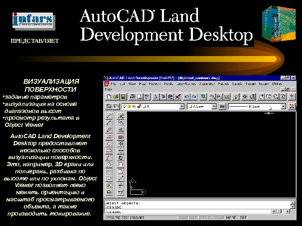This screenshot has height=226, width=302.
Task: Click the Copy to clipboard icon
Action: coord(163,97)
